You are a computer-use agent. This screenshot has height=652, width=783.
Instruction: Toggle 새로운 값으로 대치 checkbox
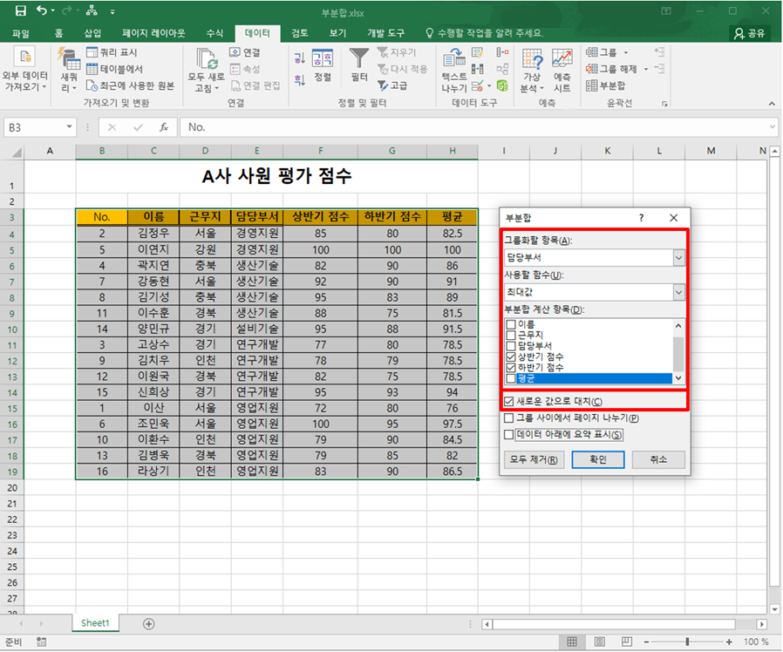[509, 401]
